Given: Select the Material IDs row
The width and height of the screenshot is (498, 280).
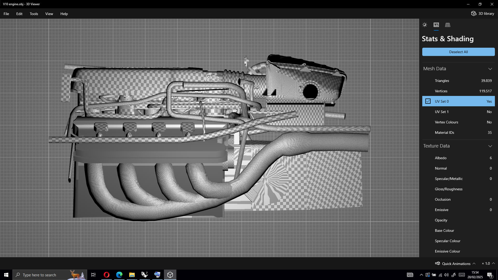Looking at the screenshot, I should tap(458, 132).
